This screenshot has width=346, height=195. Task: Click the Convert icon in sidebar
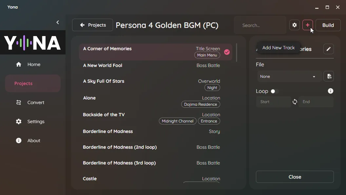[19, 102]
